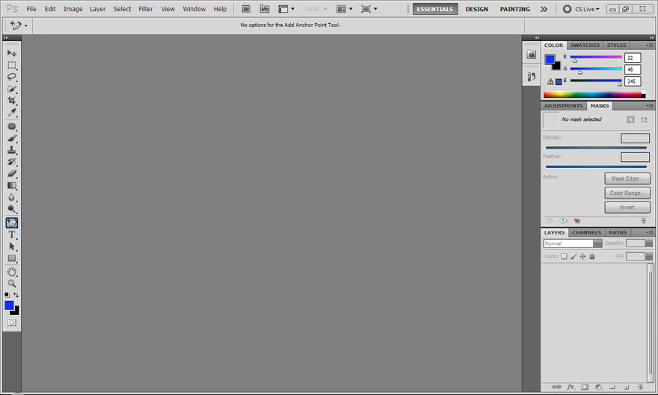This screenshot has width=658, height=395.
Task: Open the Color panel options menu
Action: point(650,45)
